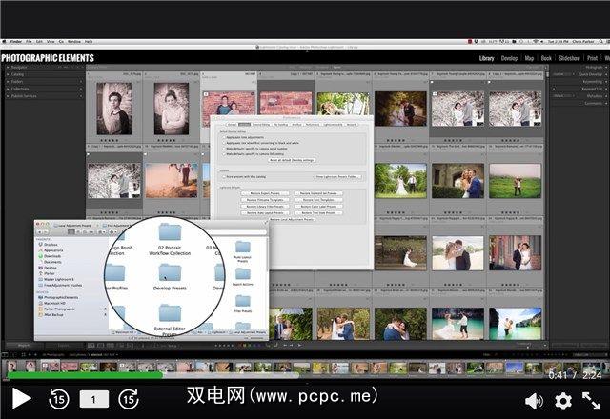The height and width of the screenshot is (419, 610).
Task: Select the Presets tab in Preferences dialog
Action: click(x=244, y=125)
